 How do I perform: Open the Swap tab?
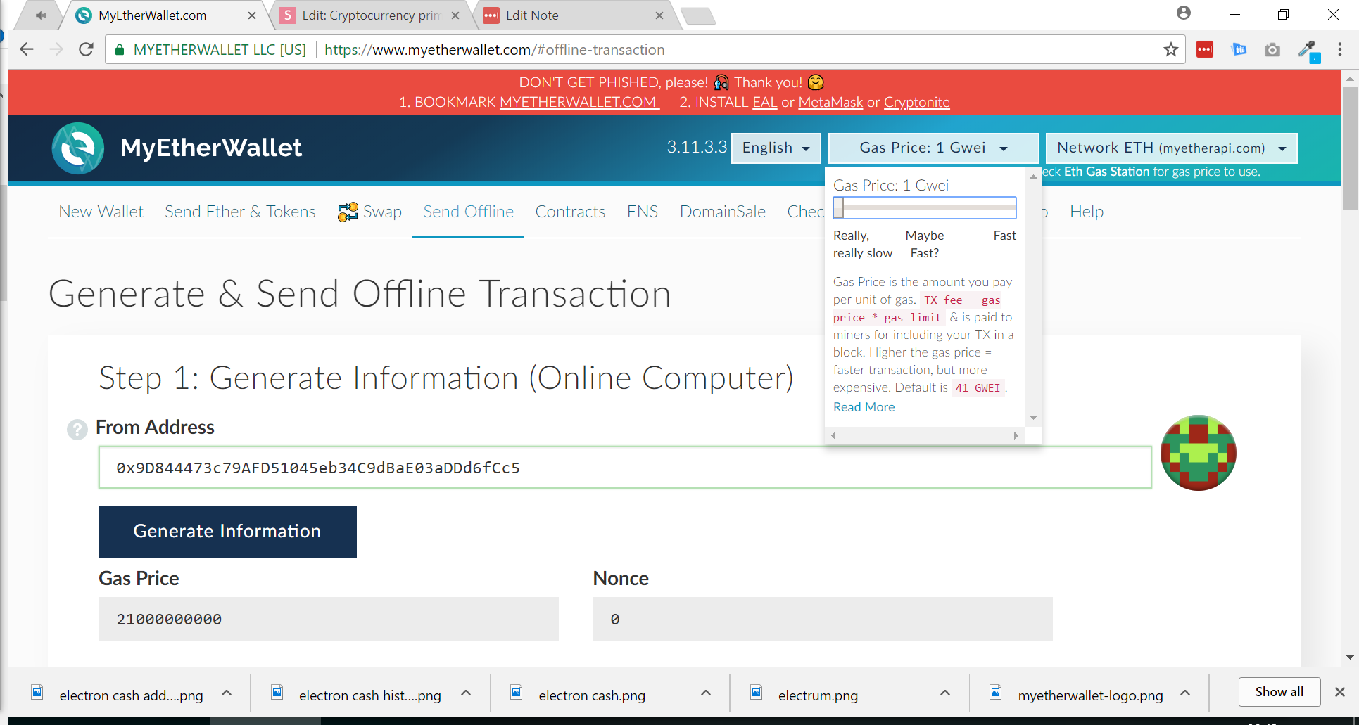369,212
